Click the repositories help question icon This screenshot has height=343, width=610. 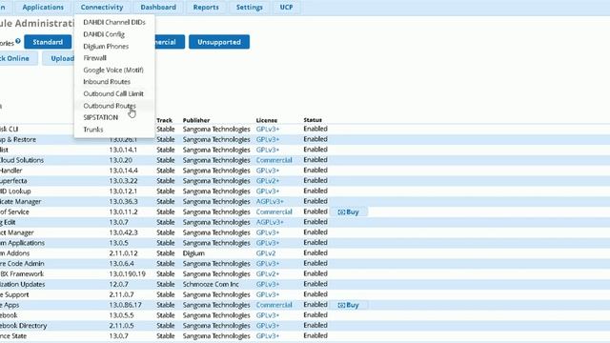click(x=18, y=41)
